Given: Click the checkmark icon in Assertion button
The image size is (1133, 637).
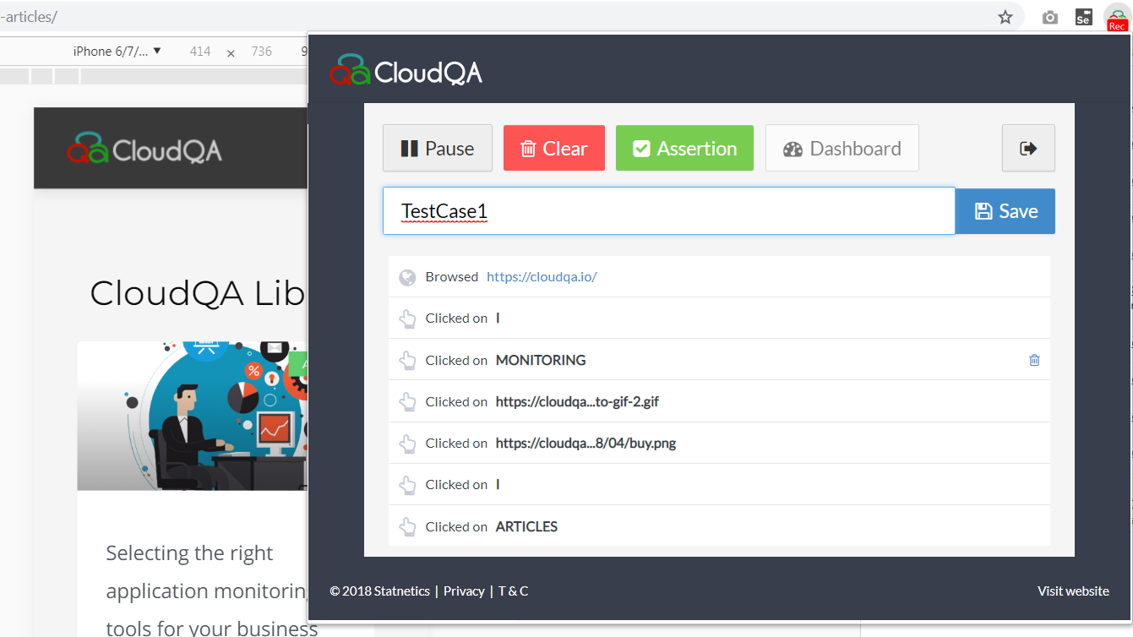Looking at the screenshot, I should click(641, 149).
